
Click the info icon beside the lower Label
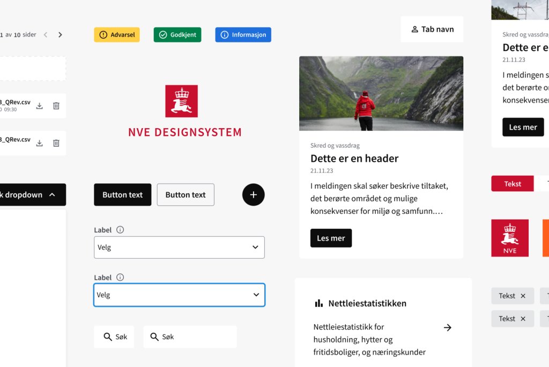pyautogui.click(x=120, y=278)
